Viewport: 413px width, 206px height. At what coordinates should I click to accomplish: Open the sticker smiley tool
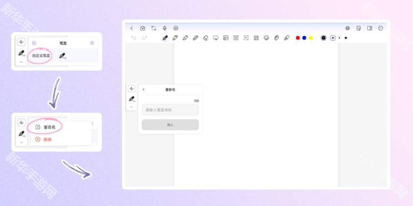coord(266,38)
